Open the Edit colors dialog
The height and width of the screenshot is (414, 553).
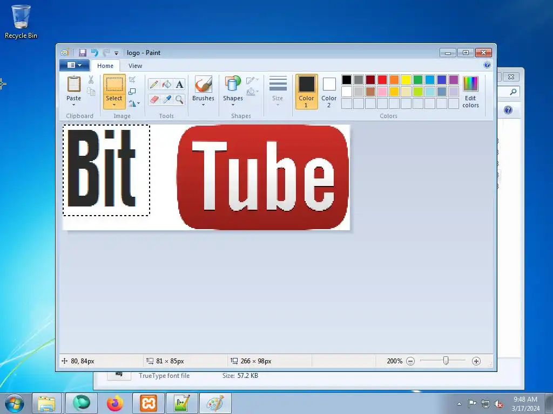tap(470, 92)
